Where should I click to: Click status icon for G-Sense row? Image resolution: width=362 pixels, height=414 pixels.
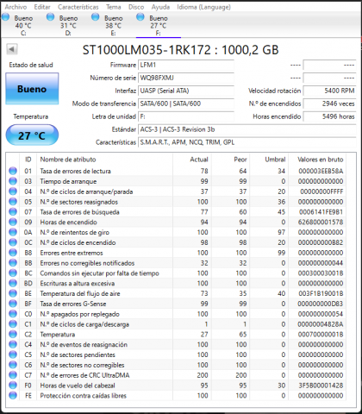coord(13,304)
